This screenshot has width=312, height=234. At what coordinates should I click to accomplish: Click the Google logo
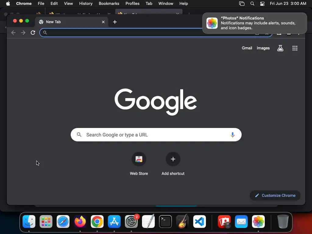click(156, 102)
